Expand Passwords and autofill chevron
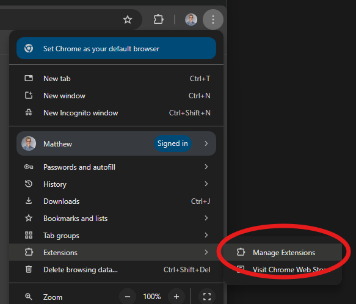 pos(206,167)
